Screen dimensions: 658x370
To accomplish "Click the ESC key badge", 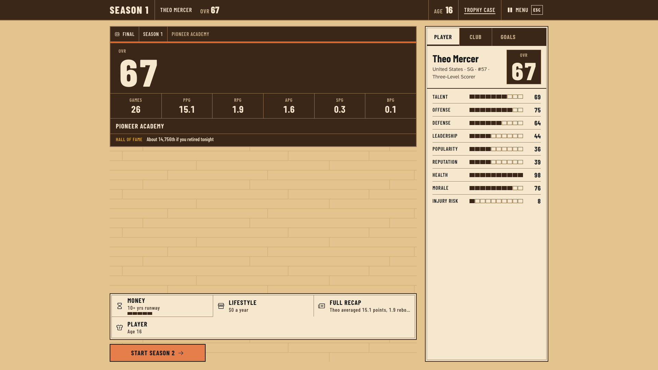I will tap(537, 10).
